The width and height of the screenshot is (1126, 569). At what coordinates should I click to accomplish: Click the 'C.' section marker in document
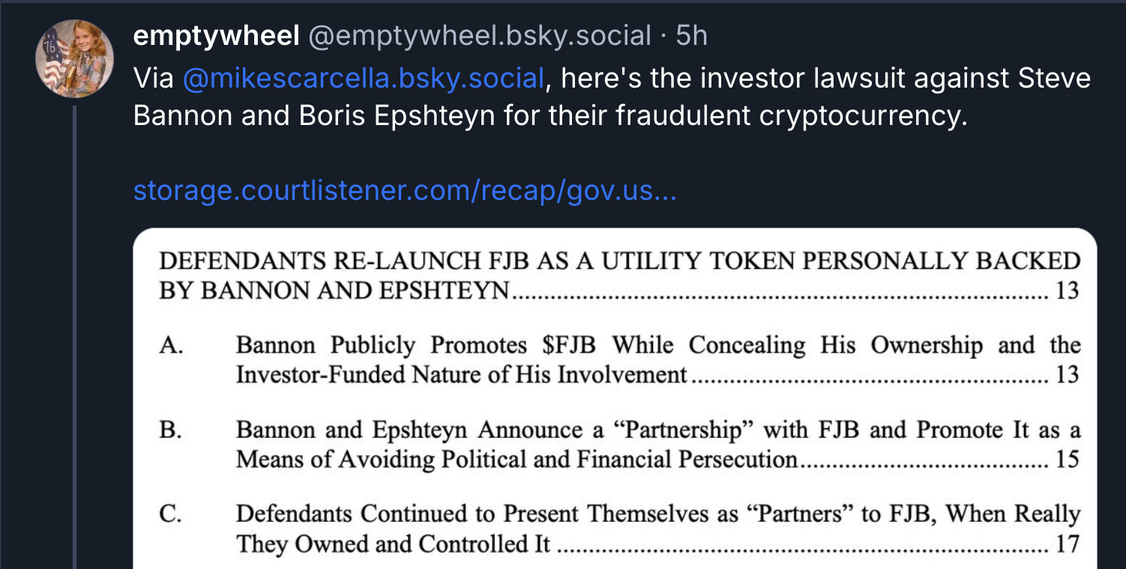pyautogui.click(x=171, y=514)
